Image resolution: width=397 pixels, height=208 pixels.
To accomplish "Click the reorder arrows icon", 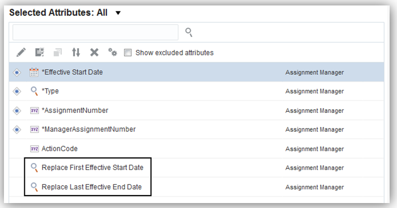I will tap(76, 52).
